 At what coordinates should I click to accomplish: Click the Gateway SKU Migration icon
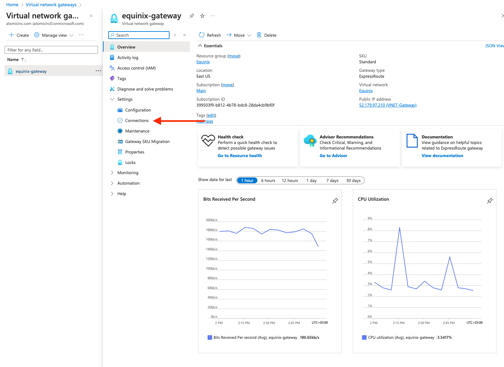coord(120,141)
